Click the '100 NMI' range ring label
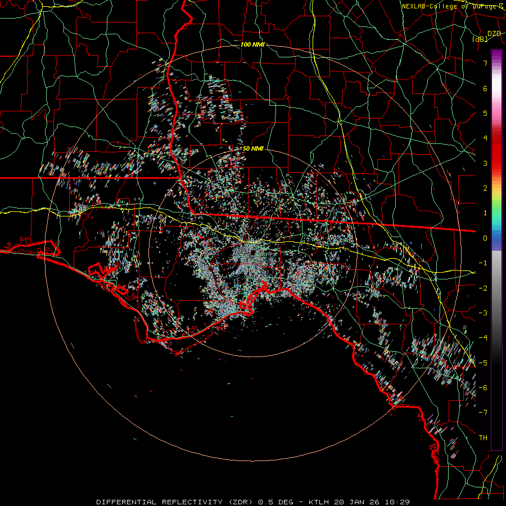The width and height of the screenshot is (506, 506). [x=252, y=44]
